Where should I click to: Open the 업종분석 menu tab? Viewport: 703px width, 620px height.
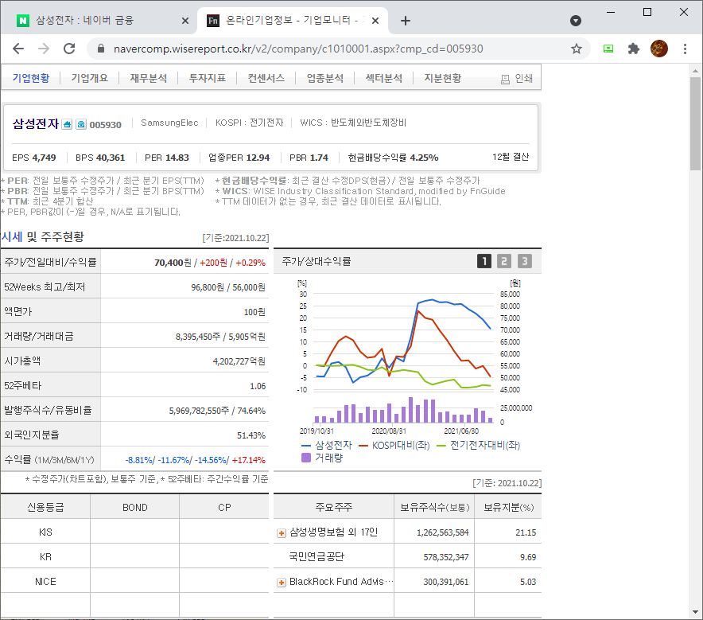point(325,78)
